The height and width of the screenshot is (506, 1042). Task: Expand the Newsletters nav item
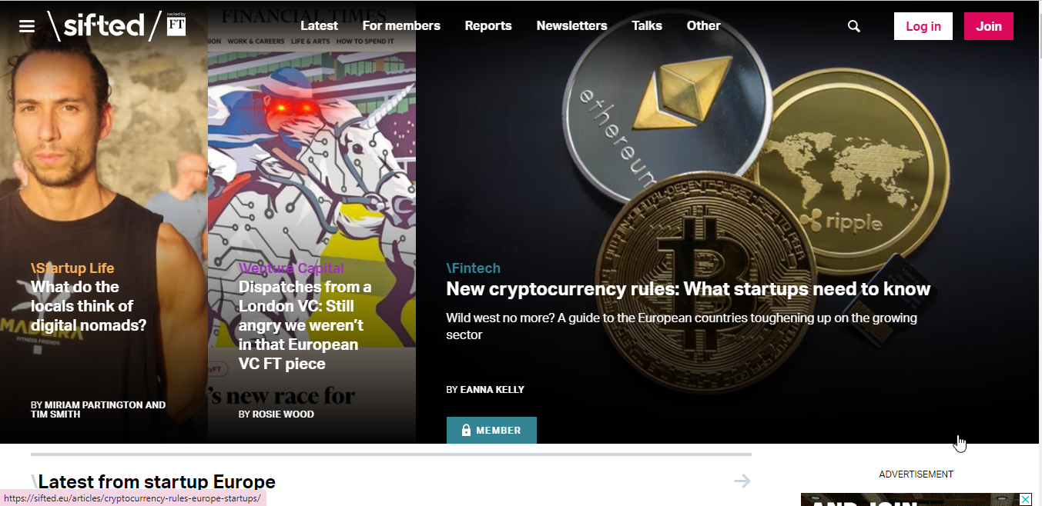571,25
